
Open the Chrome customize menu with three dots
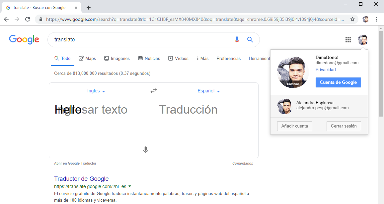click(376, 19)
